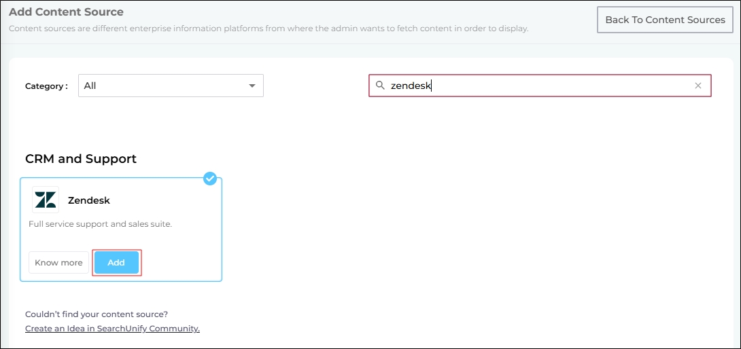Viewport: 741px width, 349px height.
Task: Go Back To Content Sources
Action: (x=665, y=20)
